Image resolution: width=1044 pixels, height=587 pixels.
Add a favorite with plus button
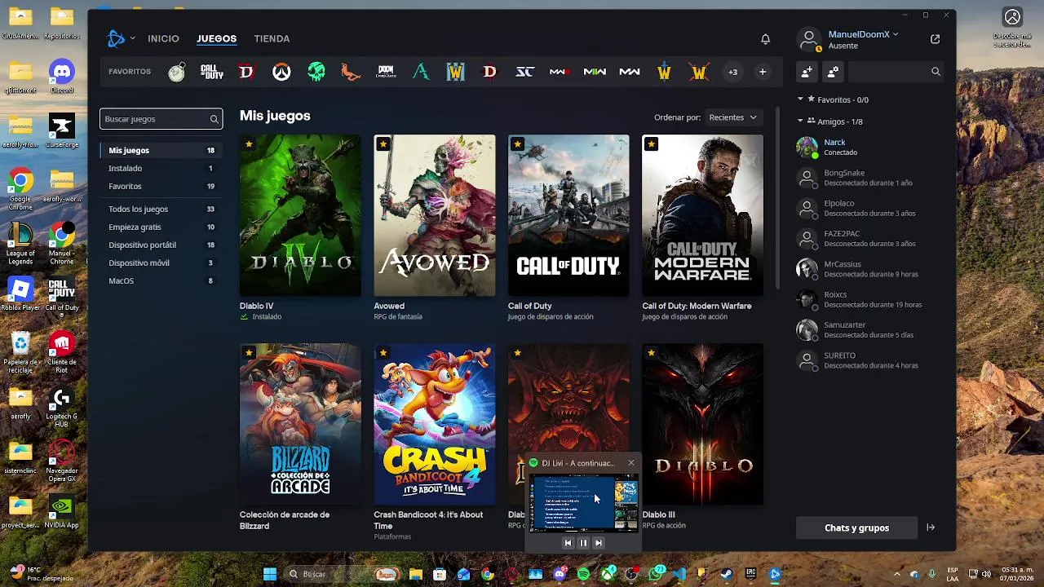[x=763, y=72]
